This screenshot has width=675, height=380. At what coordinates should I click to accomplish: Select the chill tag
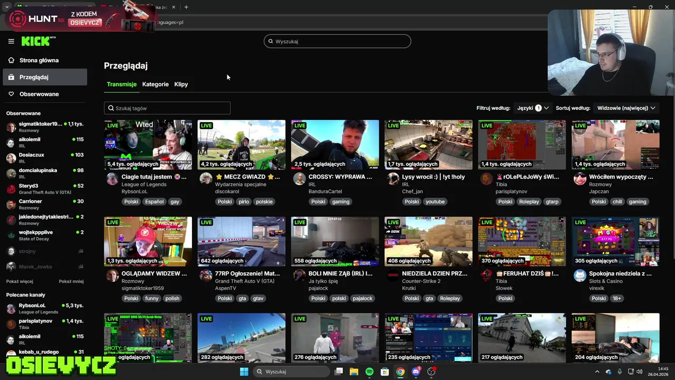pyautogui.click(x=617, y=202)
